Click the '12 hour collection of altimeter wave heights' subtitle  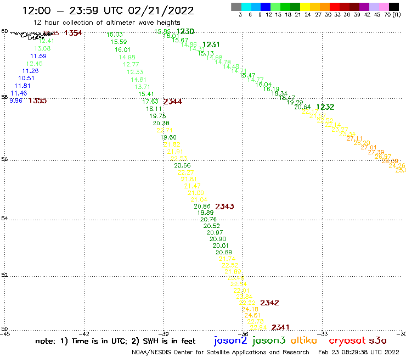106,23
